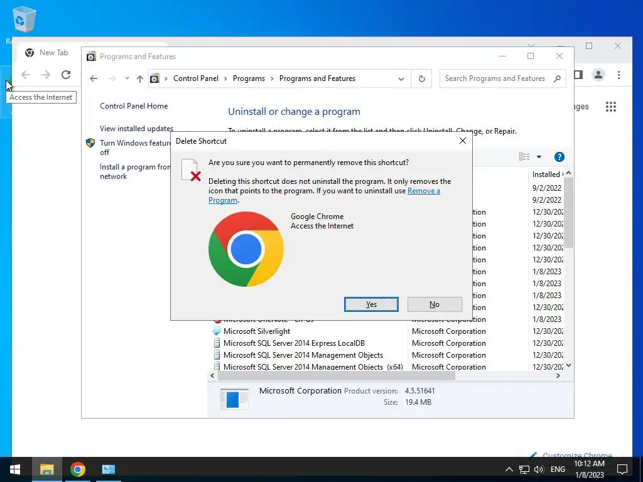Click the Control Panel taskbar icon
643x482 pixels.
pos(108,469)
